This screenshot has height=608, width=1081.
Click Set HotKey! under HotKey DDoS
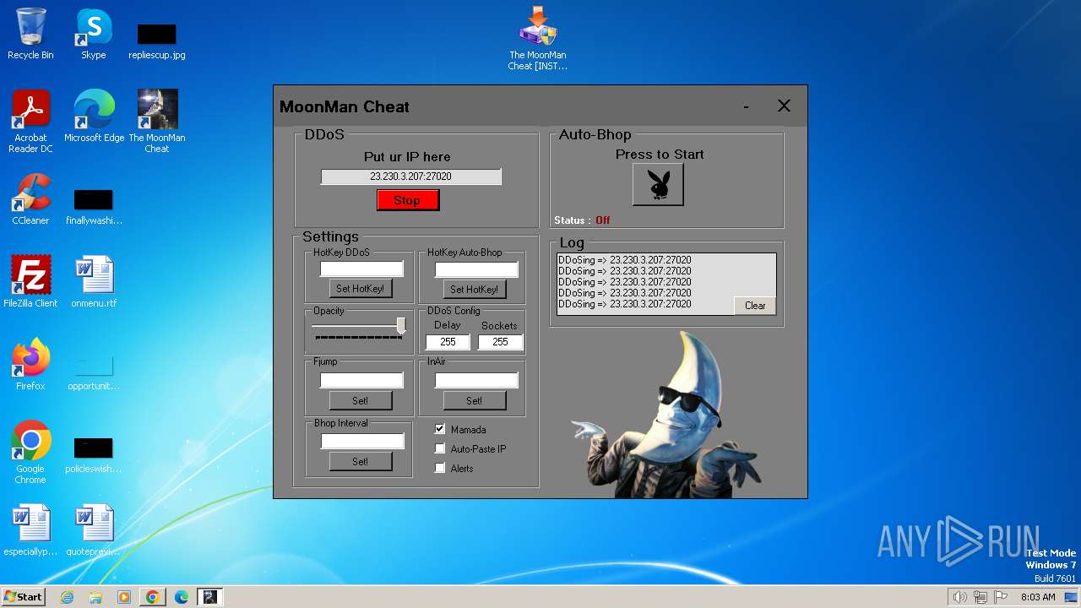pos(361,289)
